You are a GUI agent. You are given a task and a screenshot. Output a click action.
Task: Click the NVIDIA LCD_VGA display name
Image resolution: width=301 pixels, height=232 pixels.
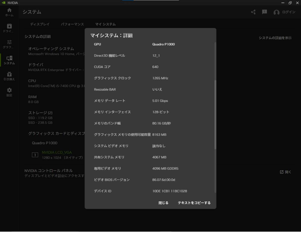pyautogui.click(x=57, y=152)
